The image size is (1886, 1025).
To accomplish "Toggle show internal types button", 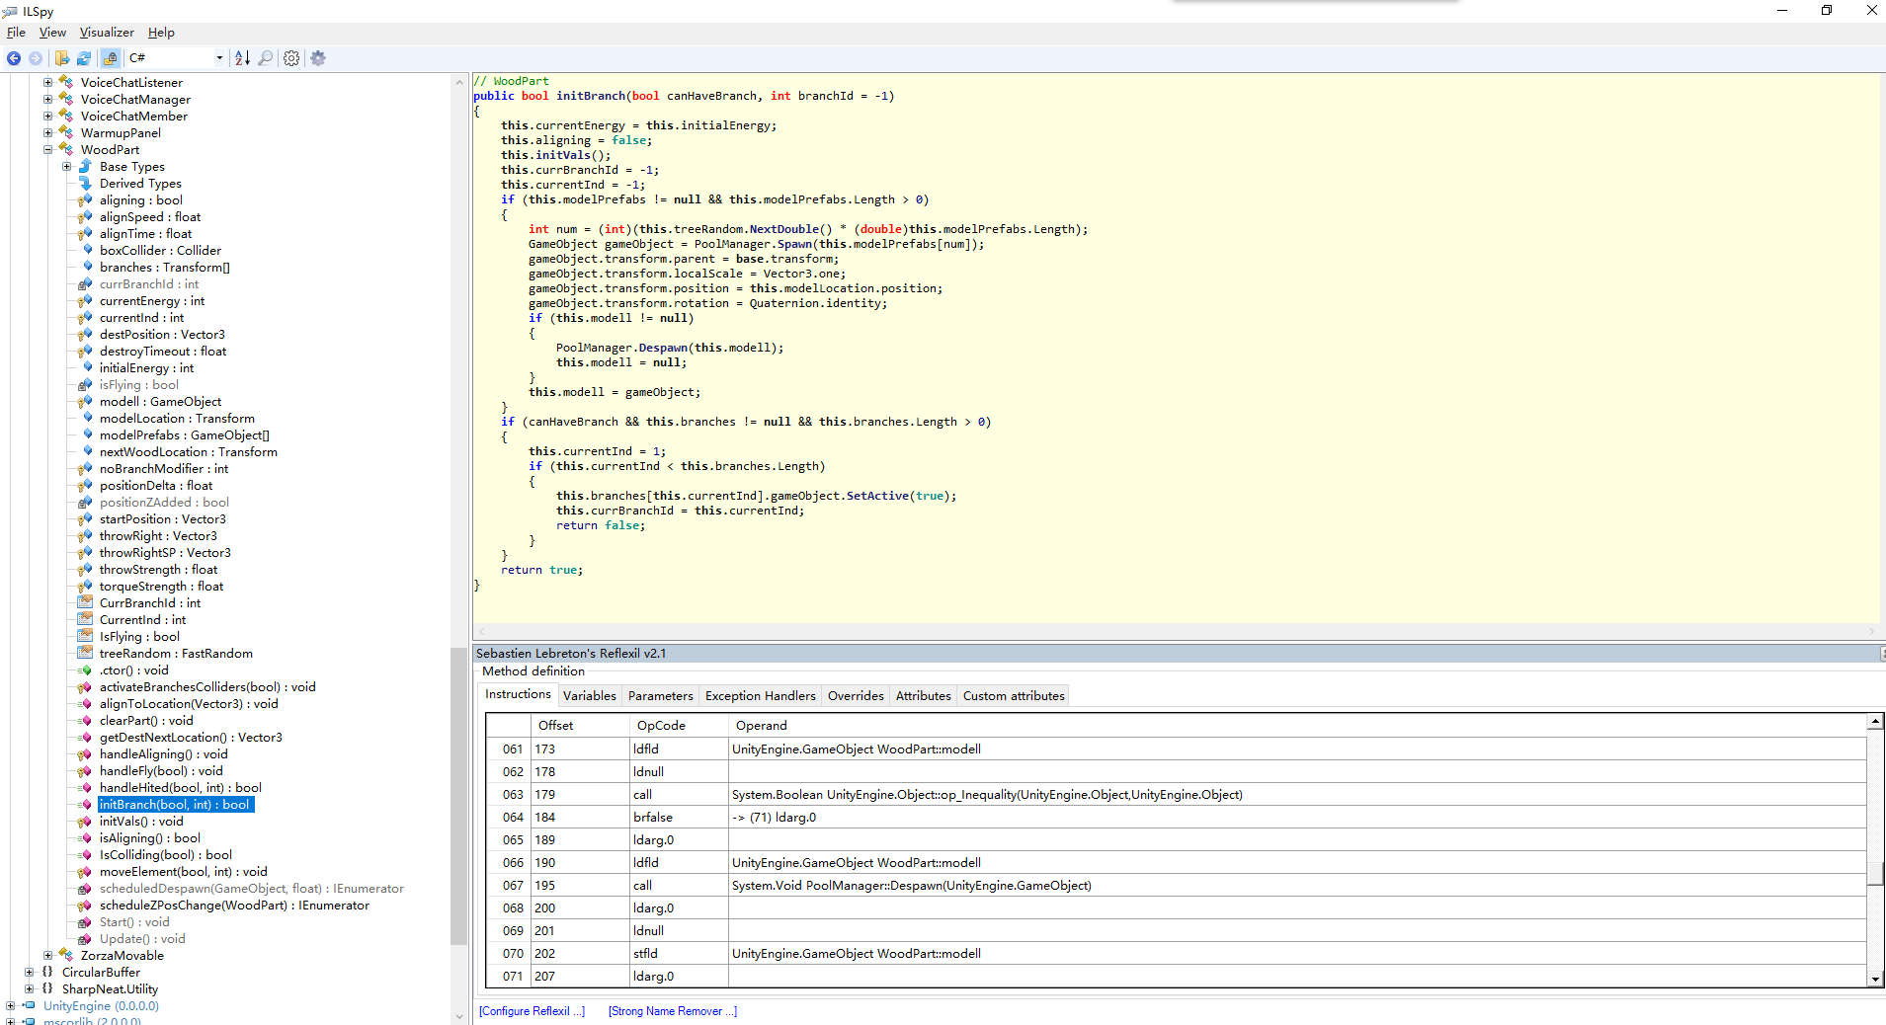I will tap(110, 58).
